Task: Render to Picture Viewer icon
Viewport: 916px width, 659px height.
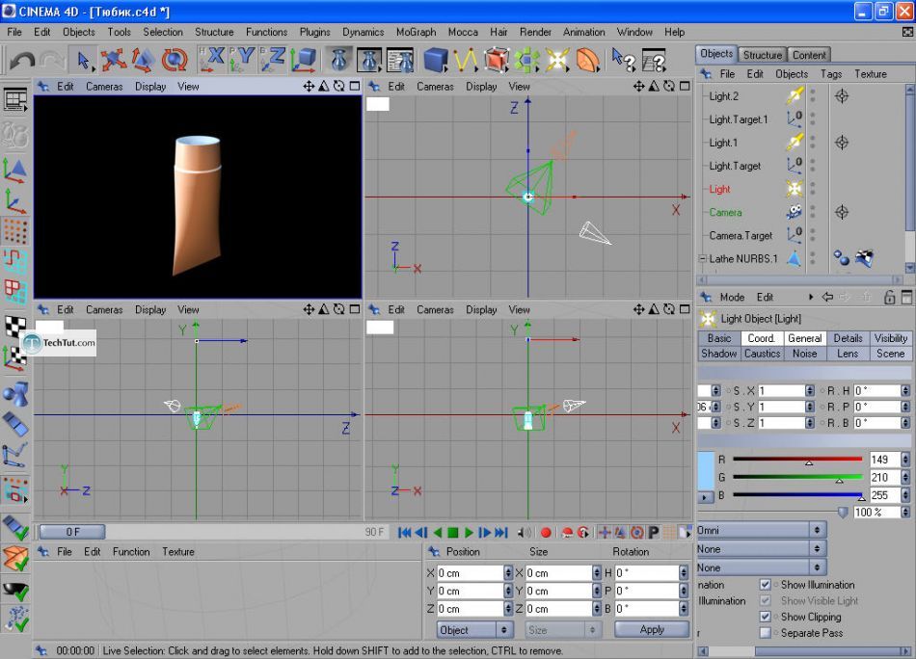Action: click(x=369, y=60)
